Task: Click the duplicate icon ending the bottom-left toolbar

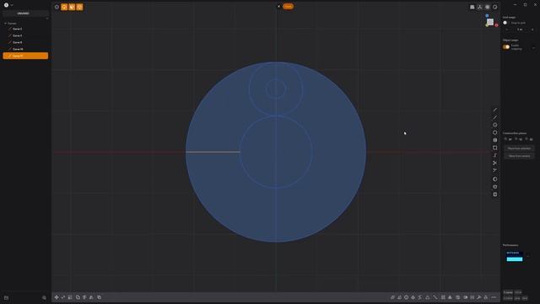Action: tap(100, 297)
